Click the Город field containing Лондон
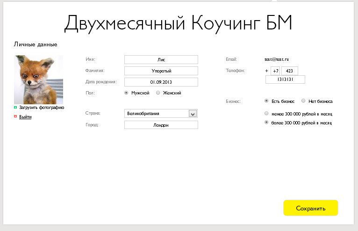This screenshot has width=358, height=231. pos(161,125)
